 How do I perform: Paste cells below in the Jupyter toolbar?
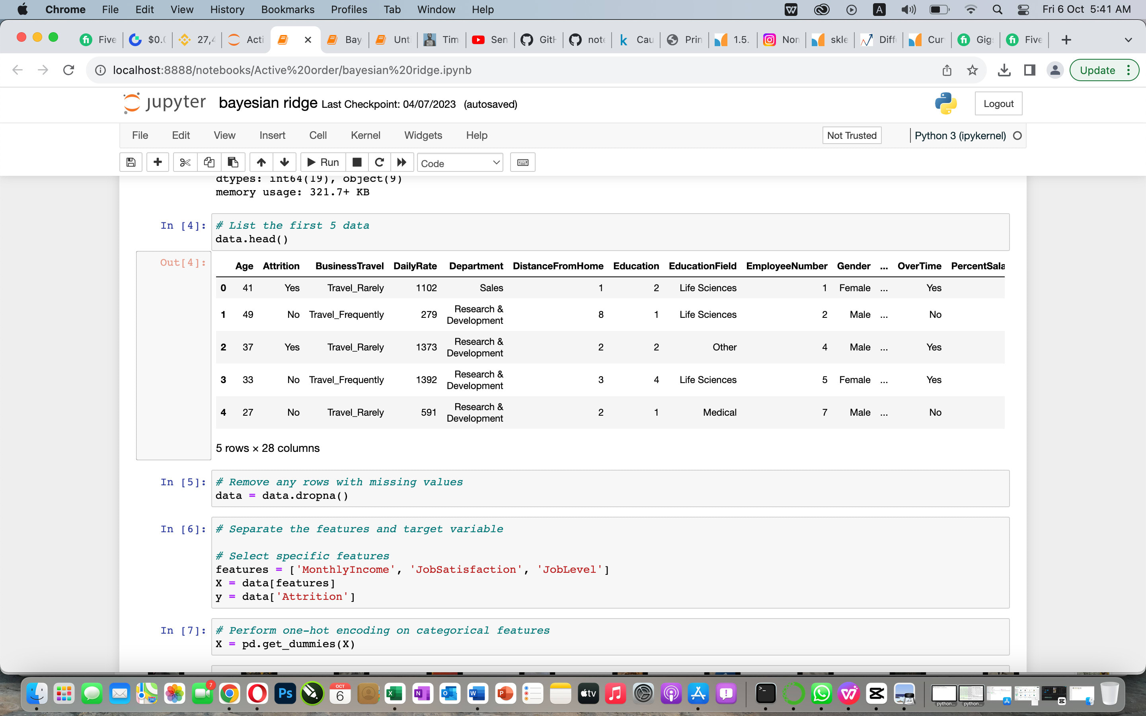232,162
